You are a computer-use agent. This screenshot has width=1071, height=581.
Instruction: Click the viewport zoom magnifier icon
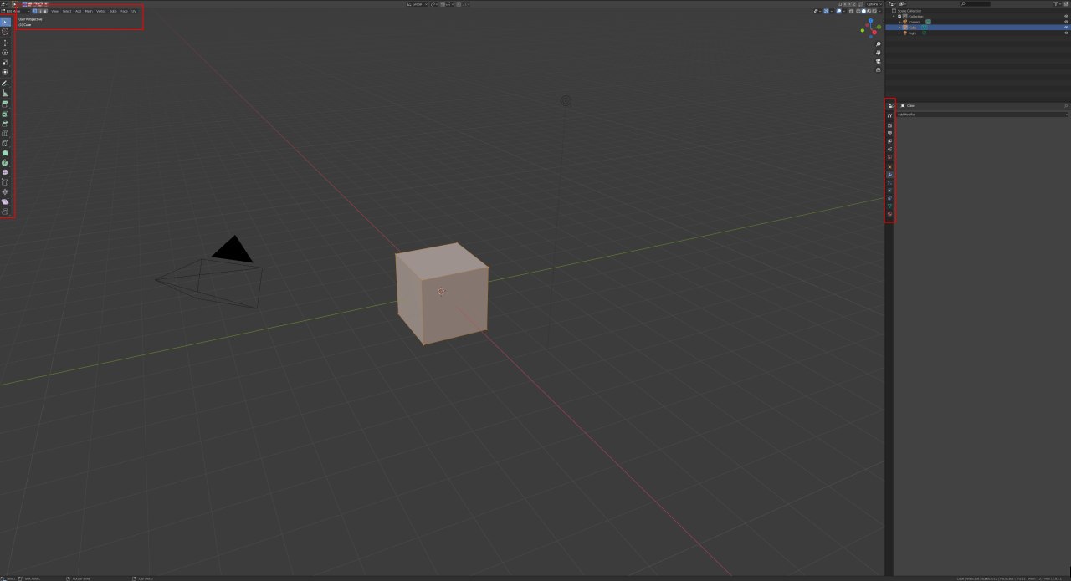click(879, 44)
